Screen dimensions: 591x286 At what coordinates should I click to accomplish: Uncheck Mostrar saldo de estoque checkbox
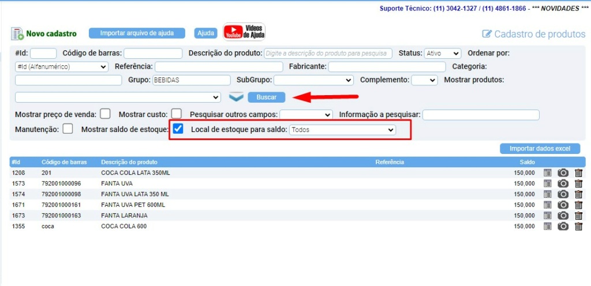[x=178, y=129]
